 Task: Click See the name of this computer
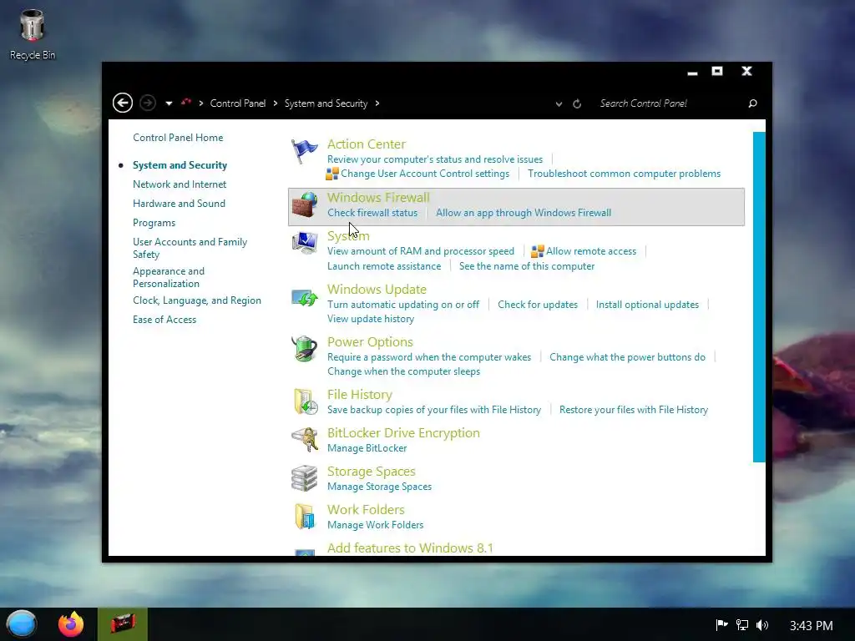[527, 266]
